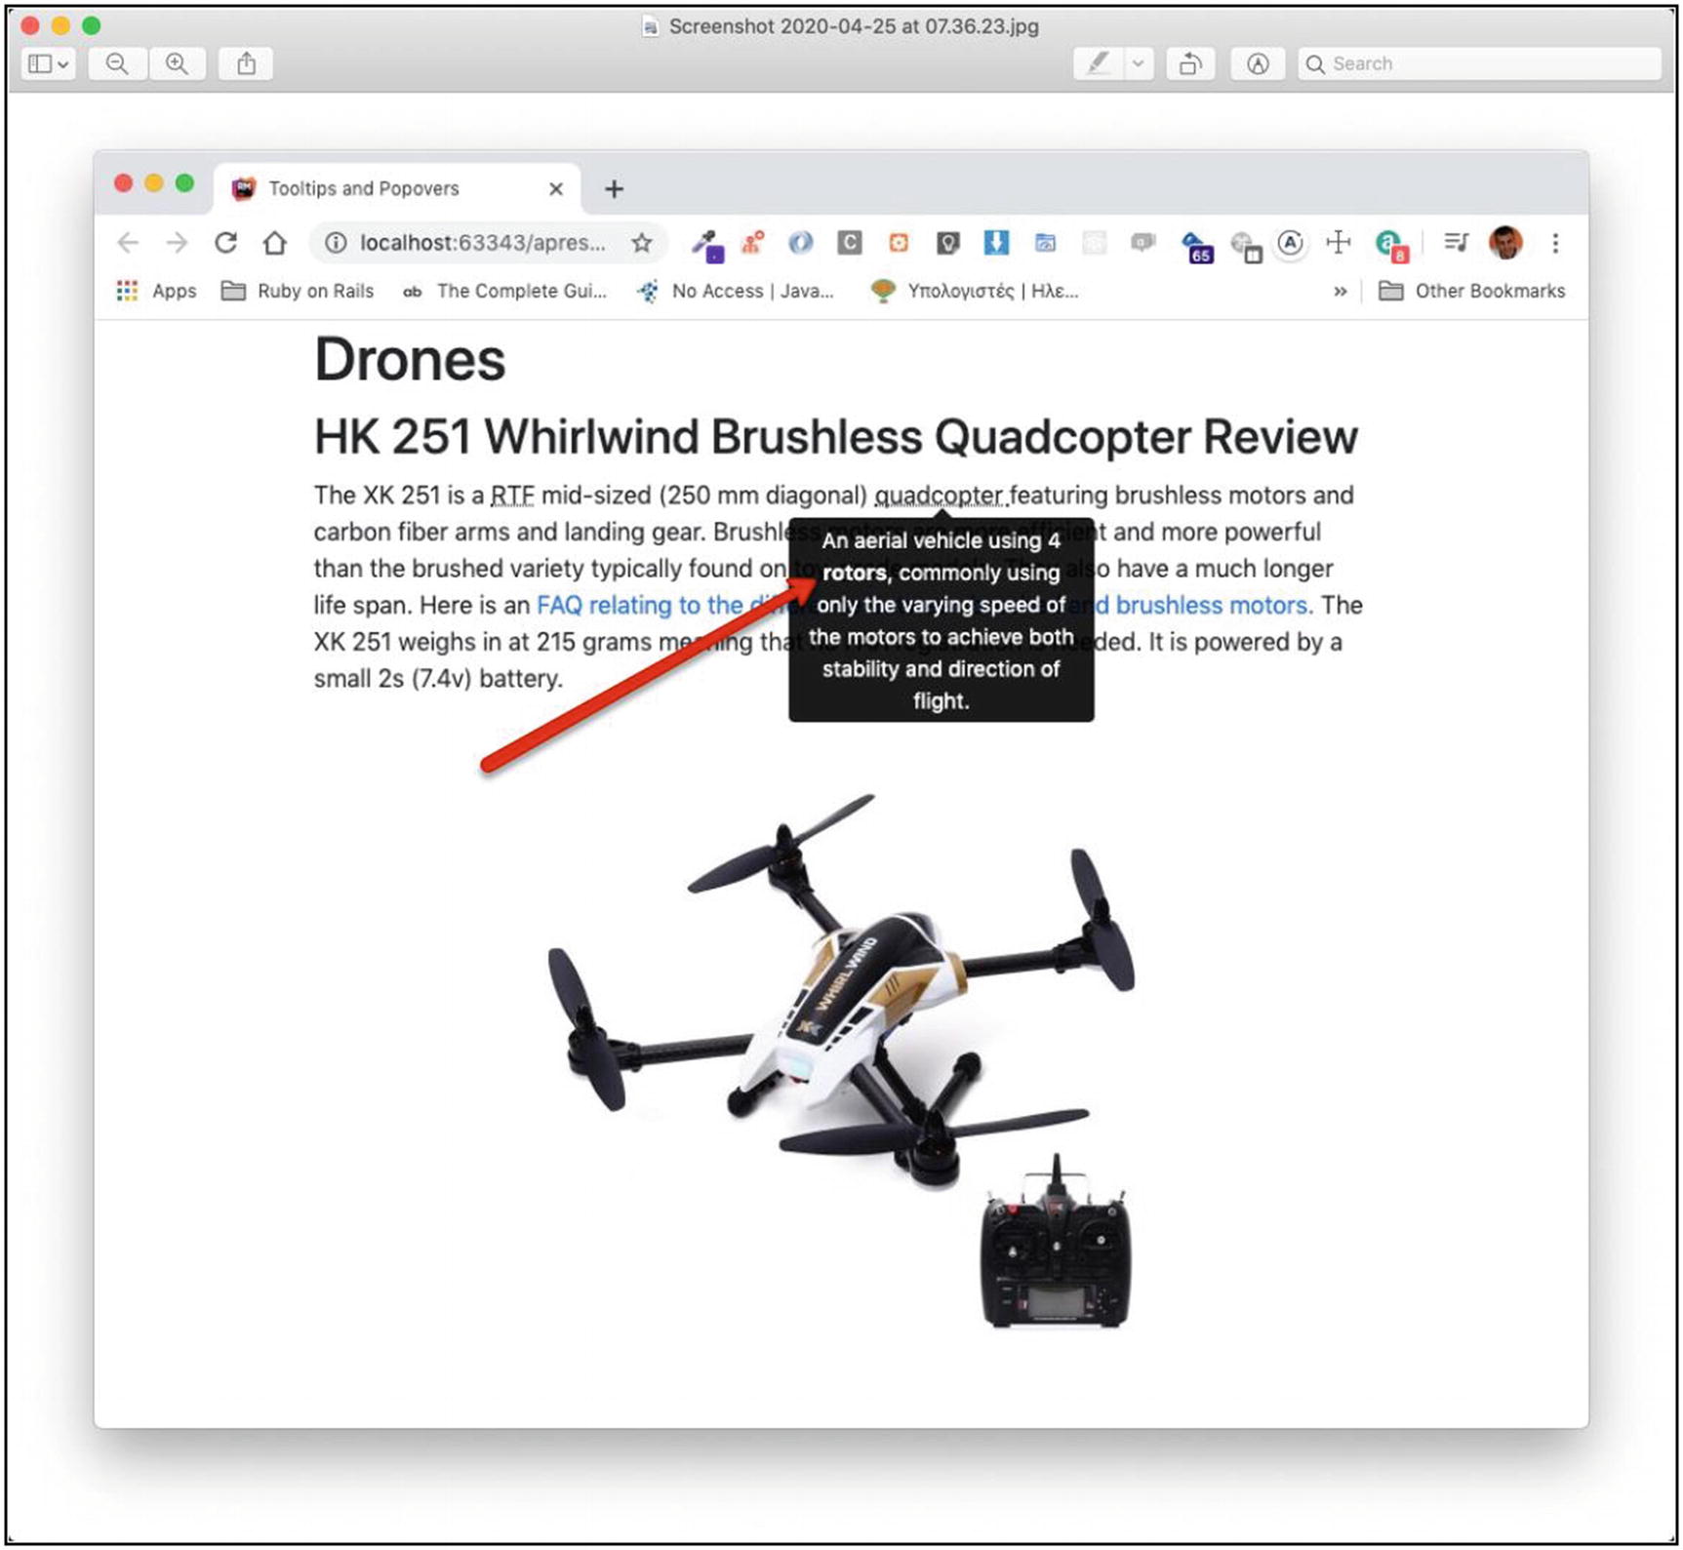Click the zoom out magnifier icon
This screenshot has height=1550, width=1683.
[x=116, y=63]
